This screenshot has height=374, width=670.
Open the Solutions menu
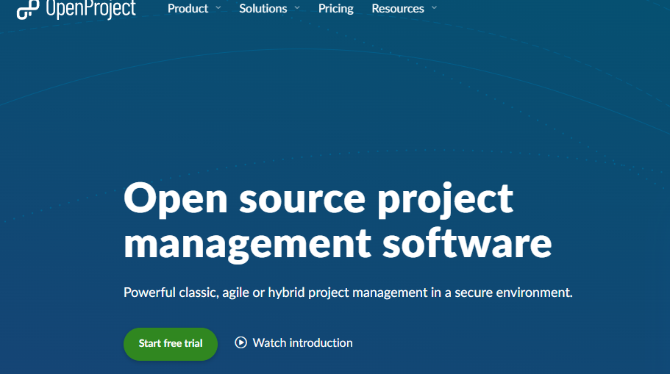coord(263,9)
